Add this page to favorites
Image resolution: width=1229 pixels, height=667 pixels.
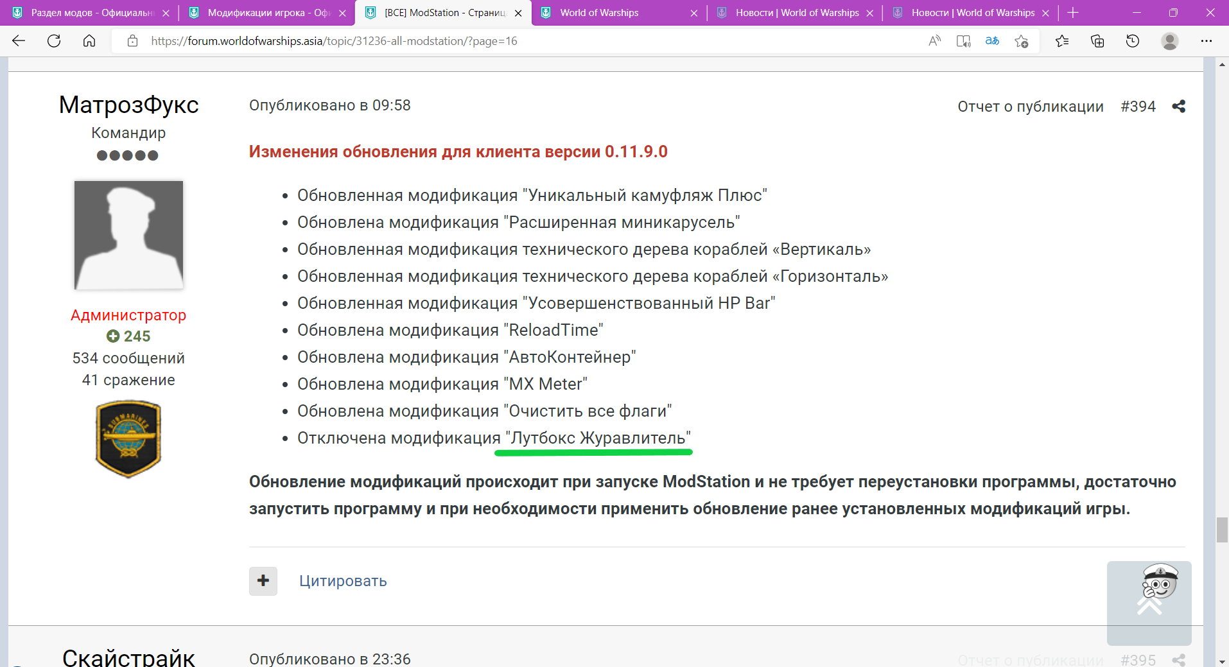(x=1022, y=41)
